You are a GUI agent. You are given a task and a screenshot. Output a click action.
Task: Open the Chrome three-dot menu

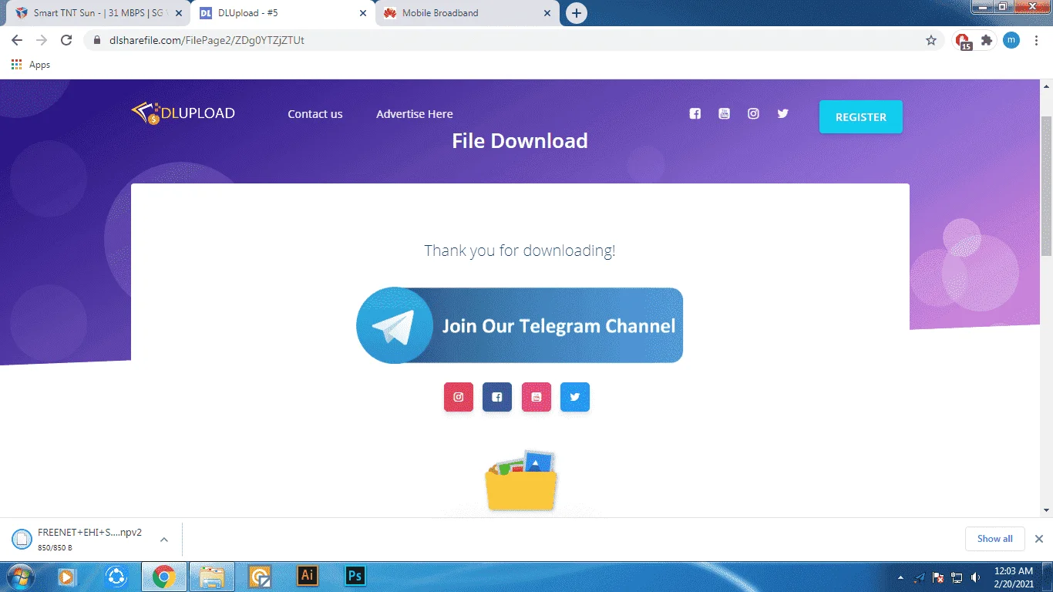[1036, 40]
